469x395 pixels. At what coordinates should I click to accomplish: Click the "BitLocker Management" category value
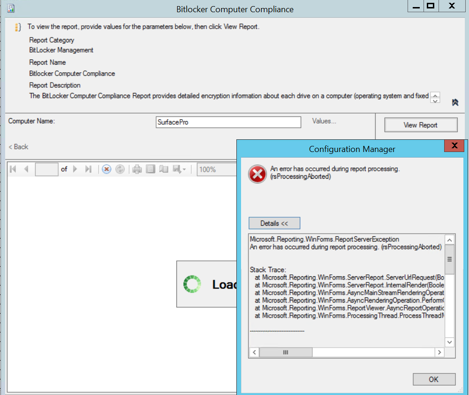pyautogui.click(x=61, y=50)
